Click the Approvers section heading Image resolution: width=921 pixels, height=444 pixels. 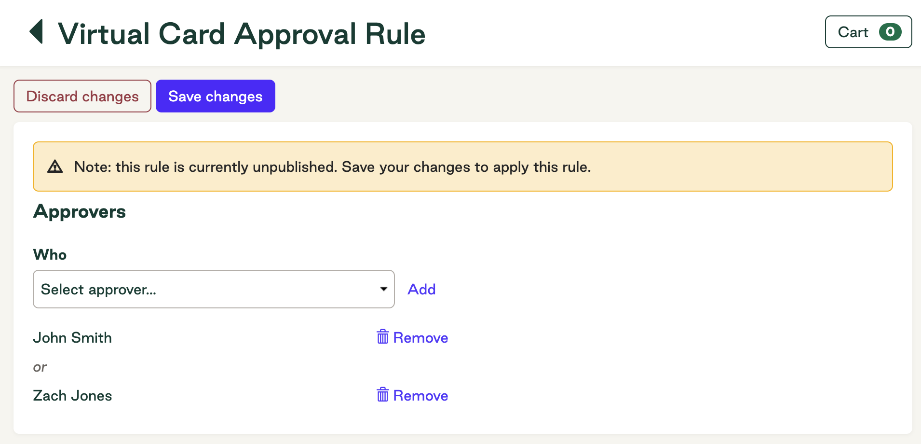click(80, 212)
